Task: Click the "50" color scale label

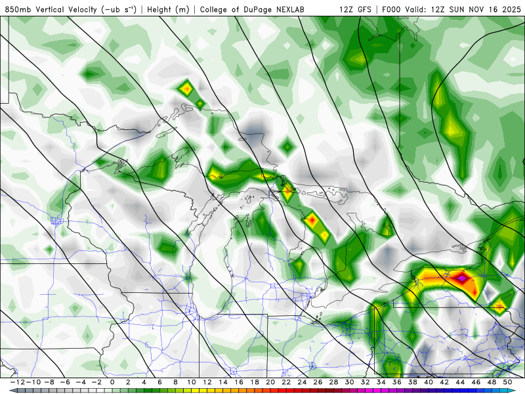Action: 507,382
